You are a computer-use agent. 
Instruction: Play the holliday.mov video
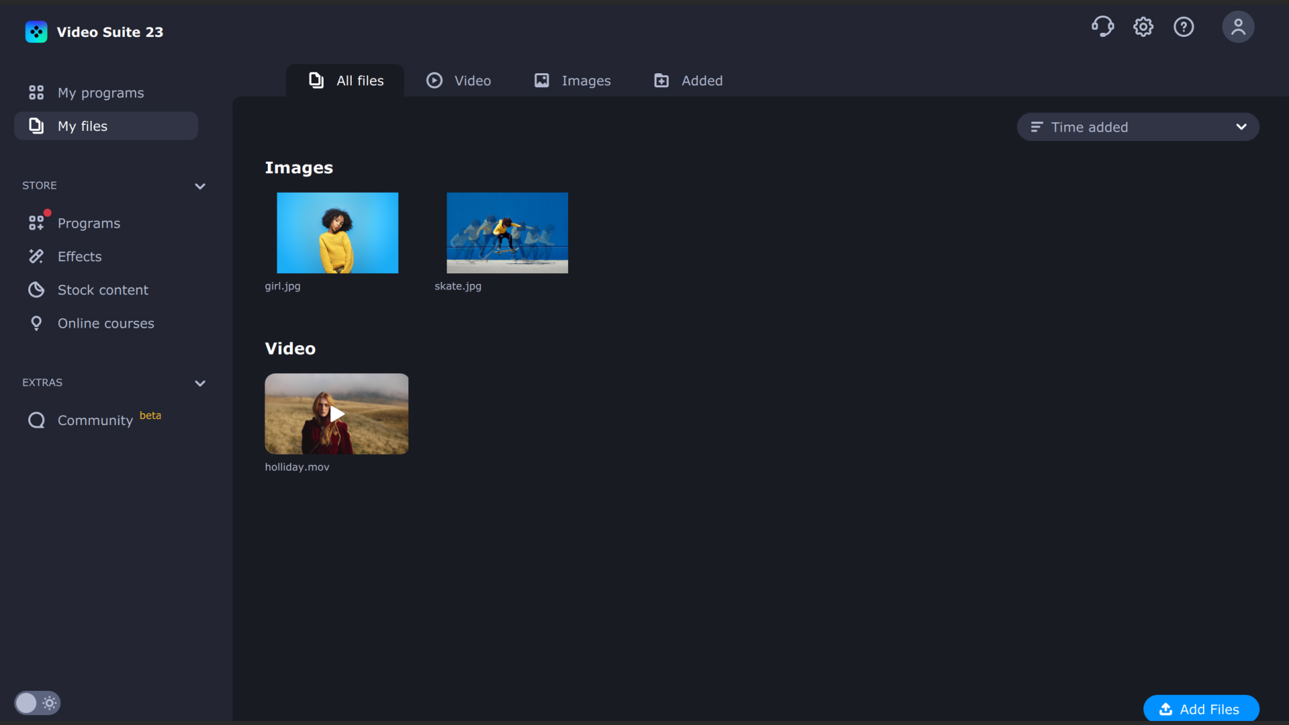pos(336,414)
